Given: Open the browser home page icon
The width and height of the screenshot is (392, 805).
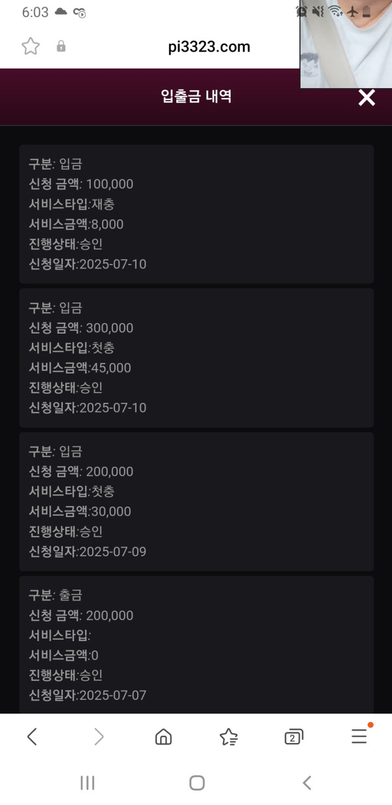Looking at the screenshot, I should [163, 737].
